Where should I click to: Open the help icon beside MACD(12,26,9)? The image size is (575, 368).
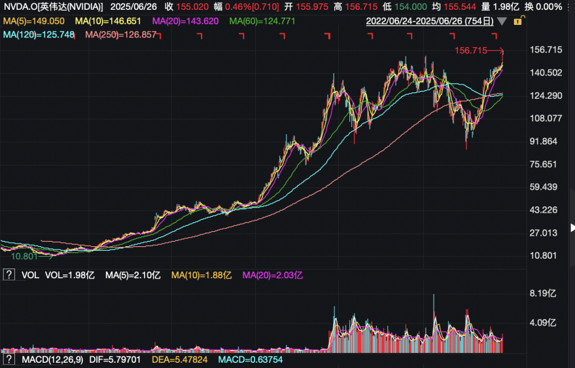pyautogui.click(x=9, y=359)
